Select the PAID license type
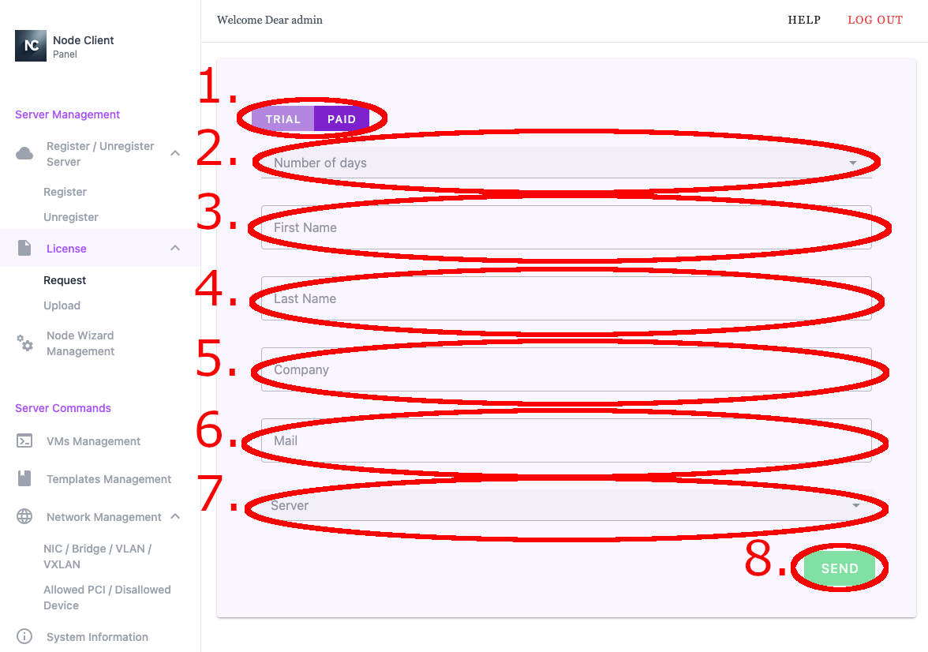928x652 pixels. point(342,119)
